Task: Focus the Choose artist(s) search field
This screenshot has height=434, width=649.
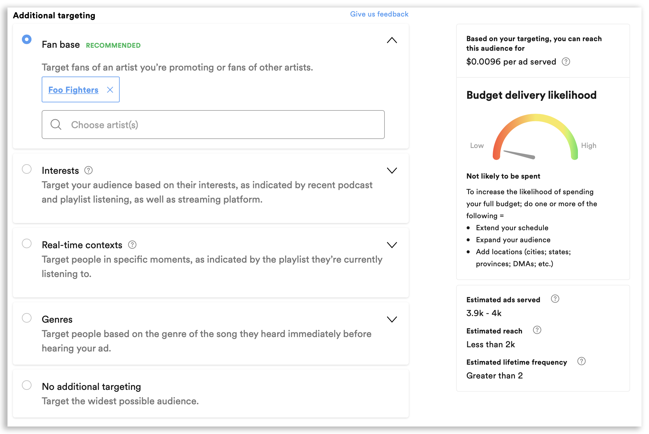Action: (213, 125)
